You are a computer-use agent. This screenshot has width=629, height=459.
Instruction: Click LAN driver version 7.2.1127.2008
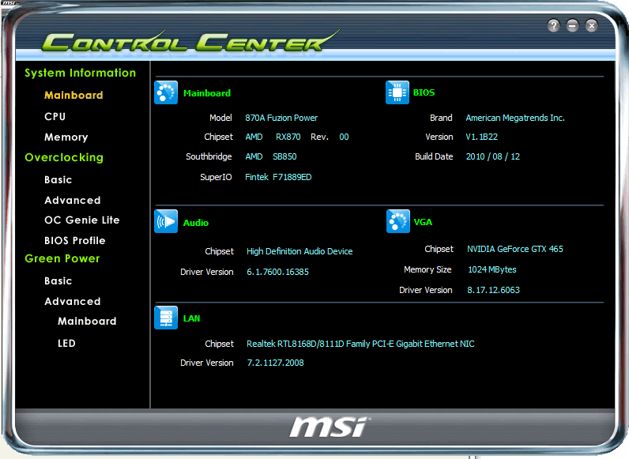(276, 363)
